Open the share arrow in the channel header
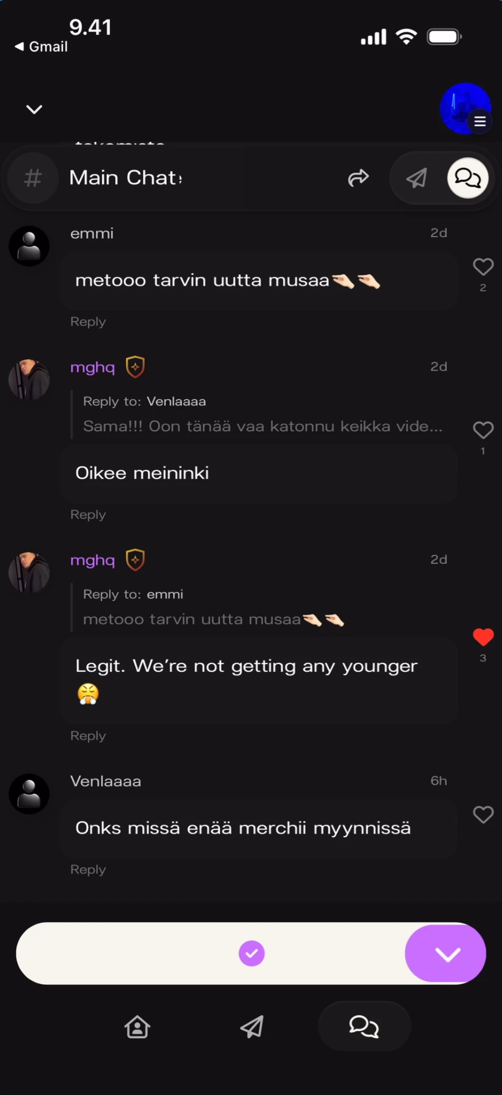The width and height of the screenshot is (502, 1095). [x=358, y=178]
